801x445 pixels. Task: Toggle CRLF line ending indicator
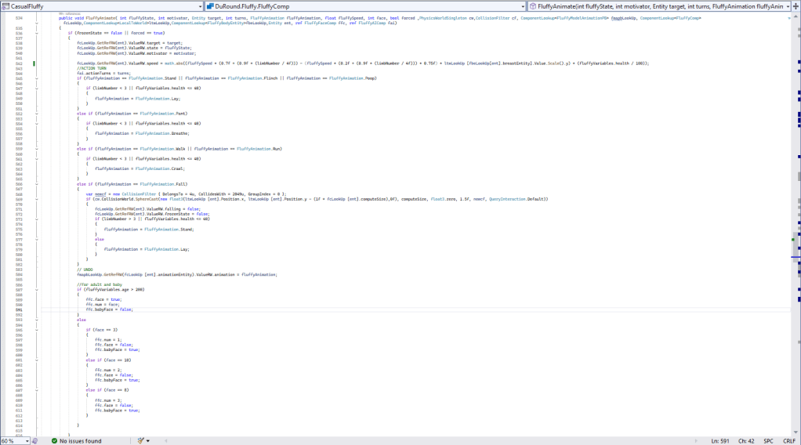(788, 441)
